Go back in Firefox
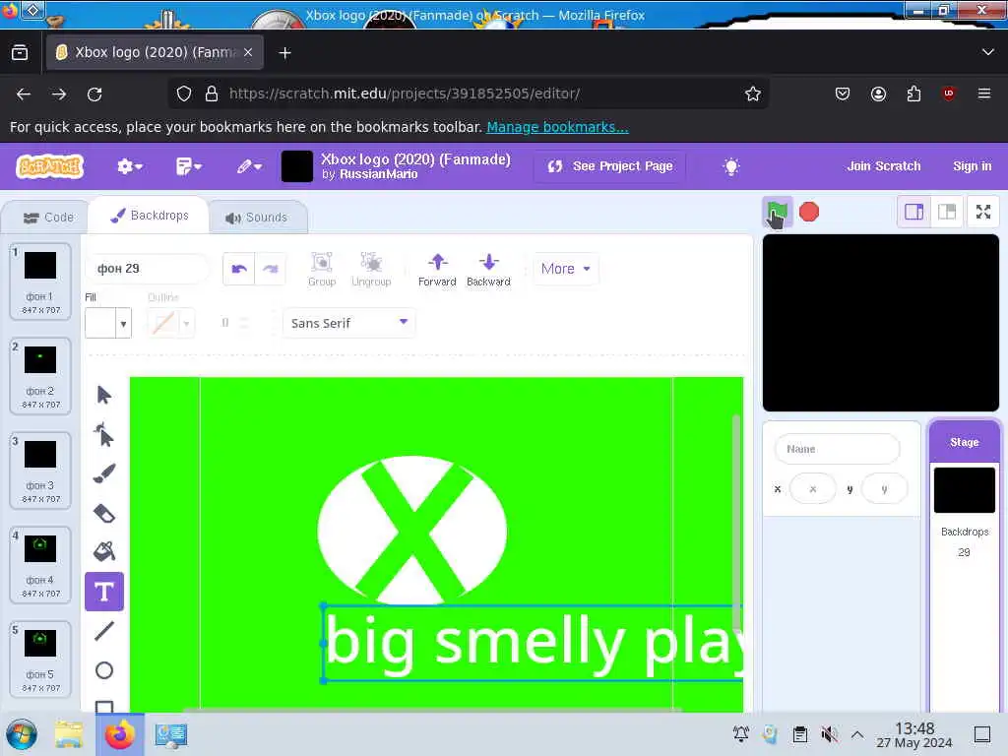 click(24, 94)
